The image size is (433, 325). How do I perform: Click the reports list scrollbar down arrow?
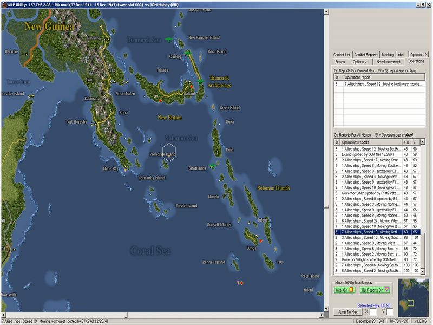point(422,271)
